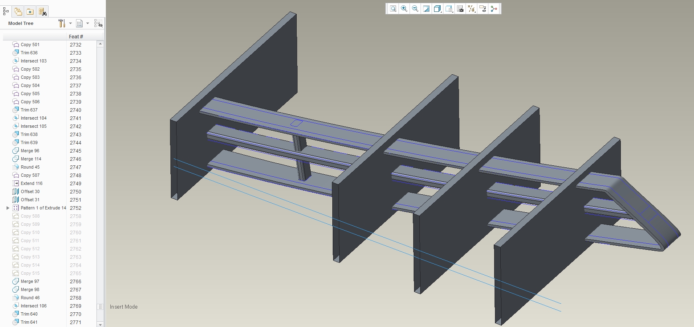The height and width of the screenshot is (327, 694).
Task: Click the Repaint view icon
Action: coord(426,9)
